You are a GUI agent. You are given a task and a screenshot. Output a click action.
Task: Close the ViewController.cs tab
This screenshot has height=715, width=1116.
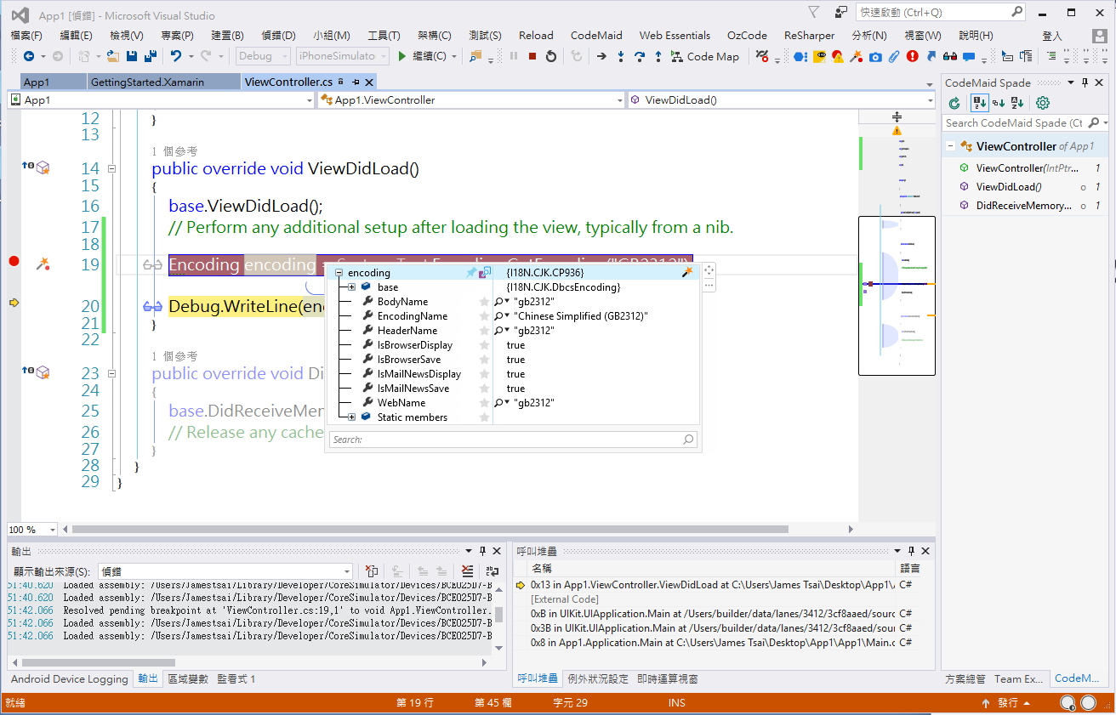coord(369,82)
